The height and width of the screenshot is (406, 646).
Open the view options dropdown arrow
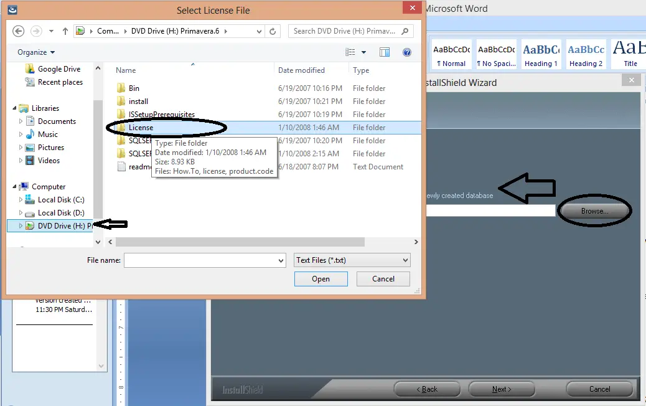[364, 52]
